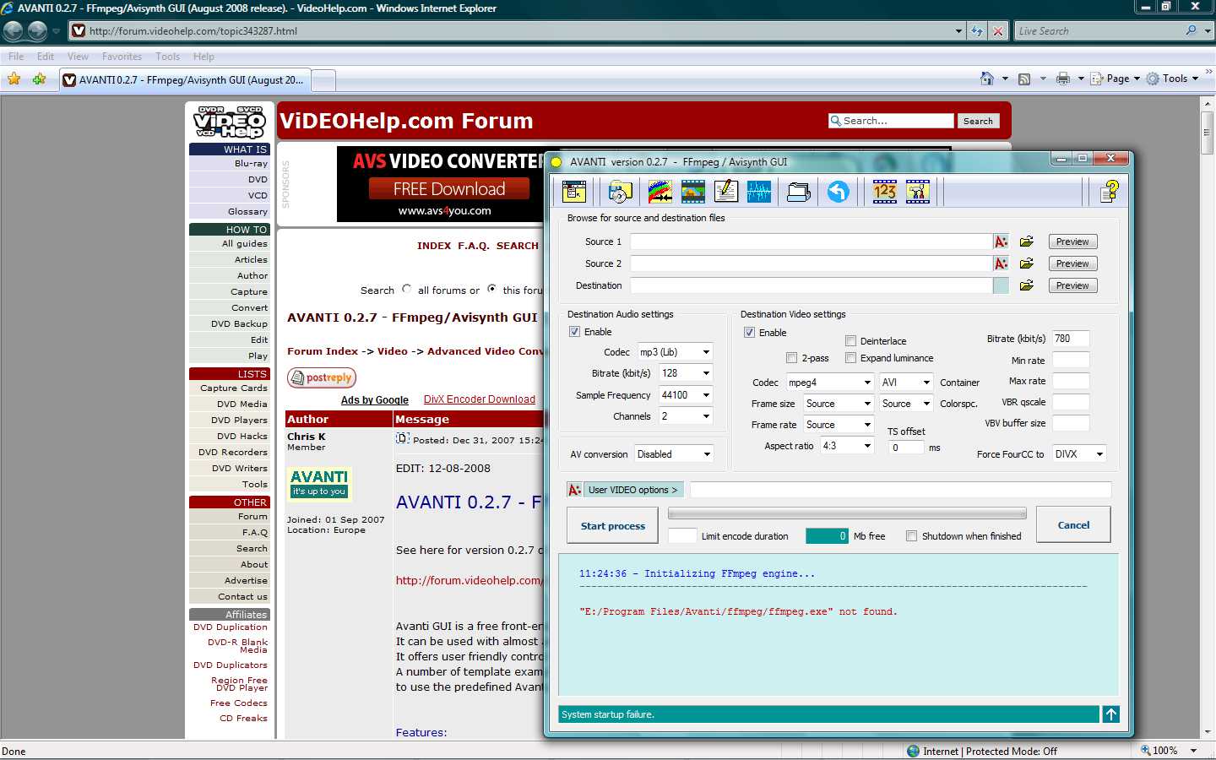The image size is (1216, 760).
Task: Browse folder icon for Source 2
Action: 1027,263
